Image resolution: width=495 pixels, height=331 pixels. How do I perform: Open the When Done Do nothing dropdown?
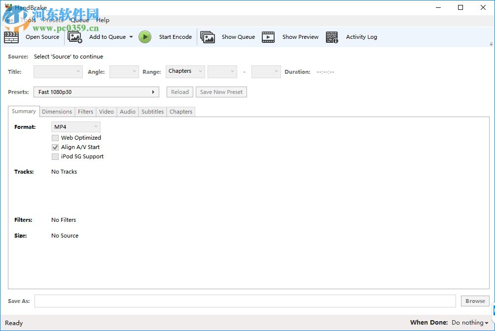[470, 323]
